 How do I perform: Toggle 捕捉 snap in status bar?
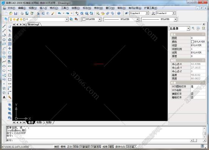57,147
